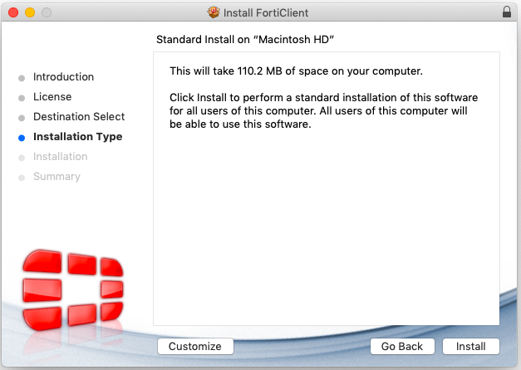Click the installer package icon in title bar
This screenshot has width=521, height=370.
214,12
